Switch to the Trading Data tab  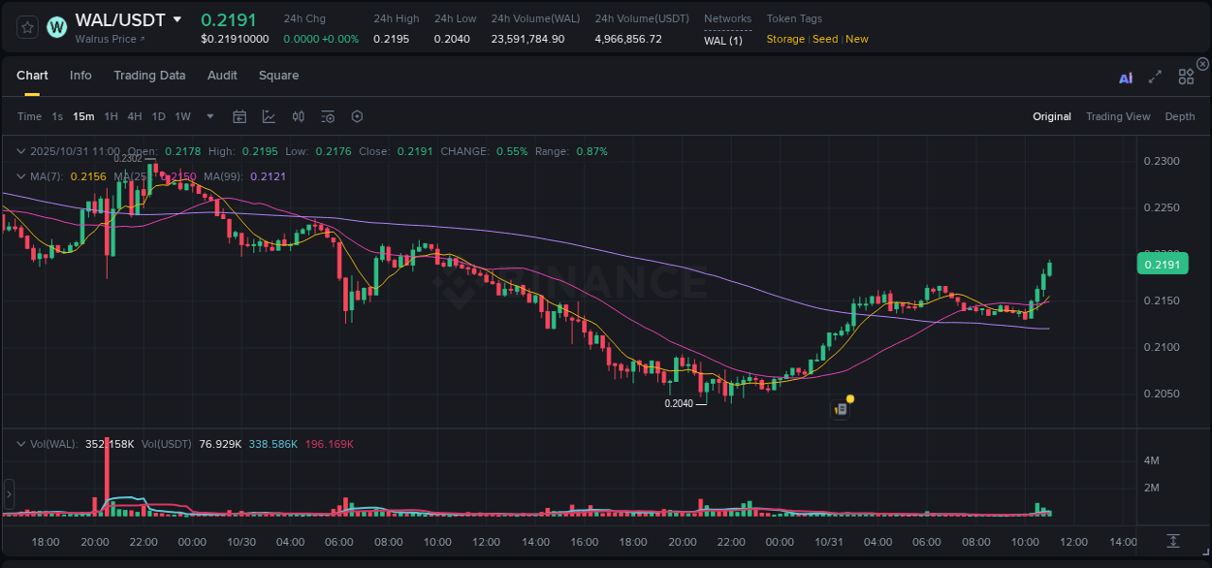(x=149, y=75)
